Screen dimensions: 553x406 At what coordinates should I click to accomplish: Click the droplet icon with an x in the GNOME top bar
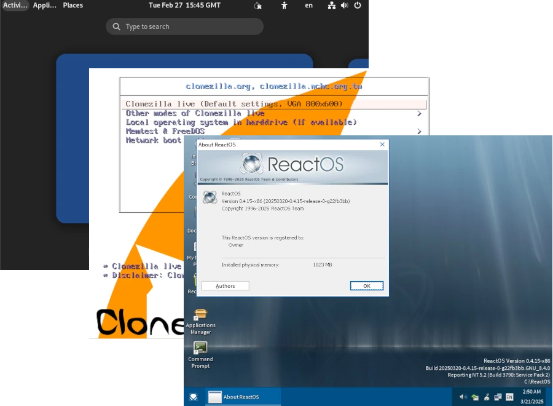(258, 6)
